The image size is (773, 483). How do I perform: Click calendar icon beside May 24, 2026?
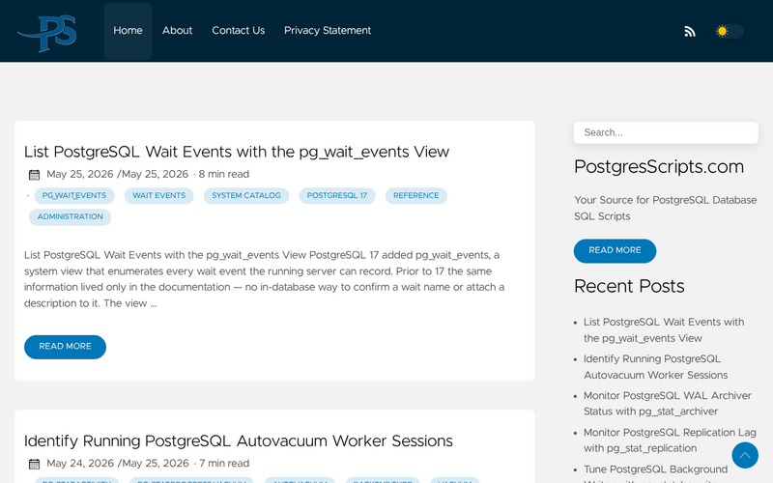pos(34,464)
